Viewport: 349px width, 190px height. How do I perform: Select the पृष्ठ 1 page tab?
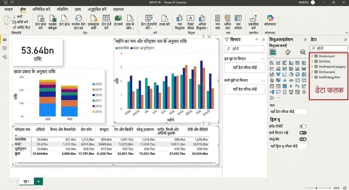coord(26,181)
